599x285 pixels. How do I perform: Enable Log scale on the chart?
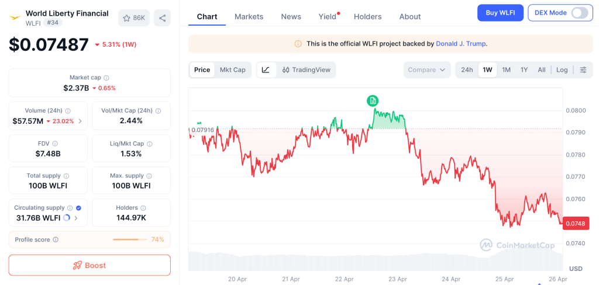point(562,70)
